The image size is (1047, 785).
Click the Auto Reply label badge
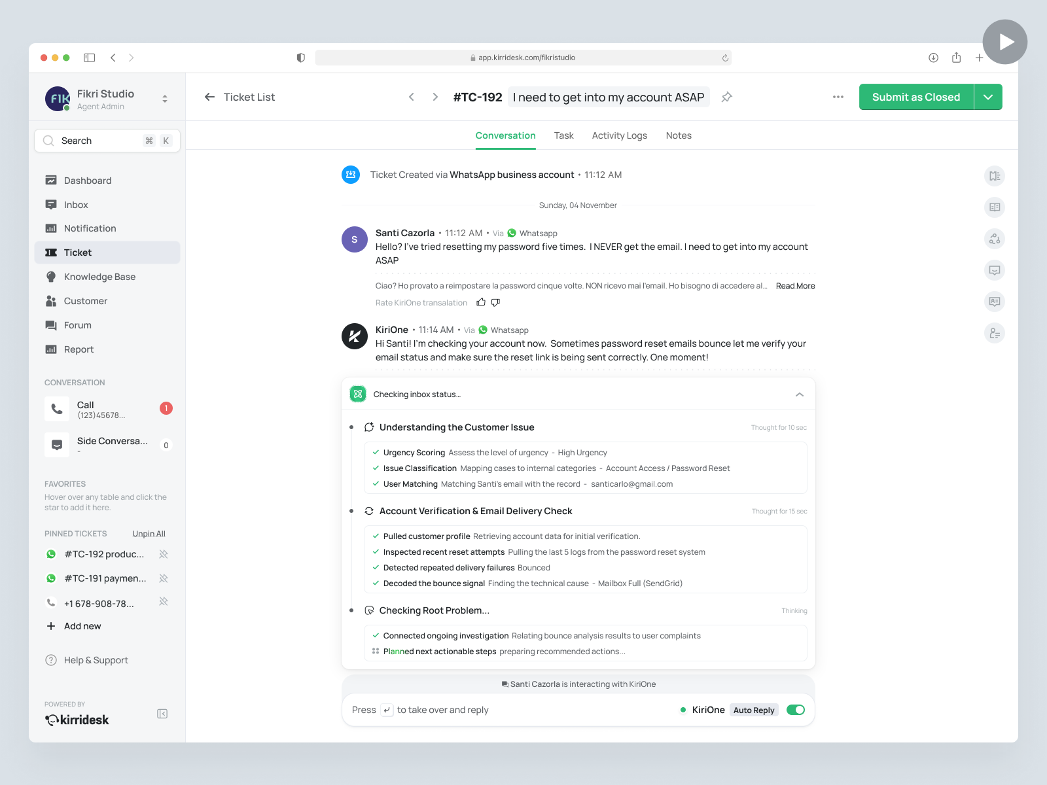click(754, 710)
